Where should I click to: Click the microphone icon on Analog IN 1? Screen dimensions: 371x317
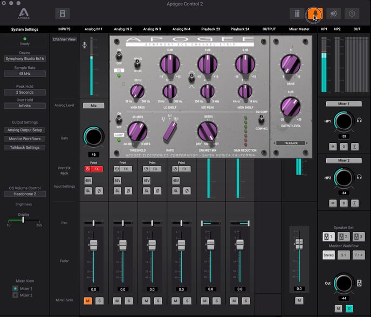[85, 44]
